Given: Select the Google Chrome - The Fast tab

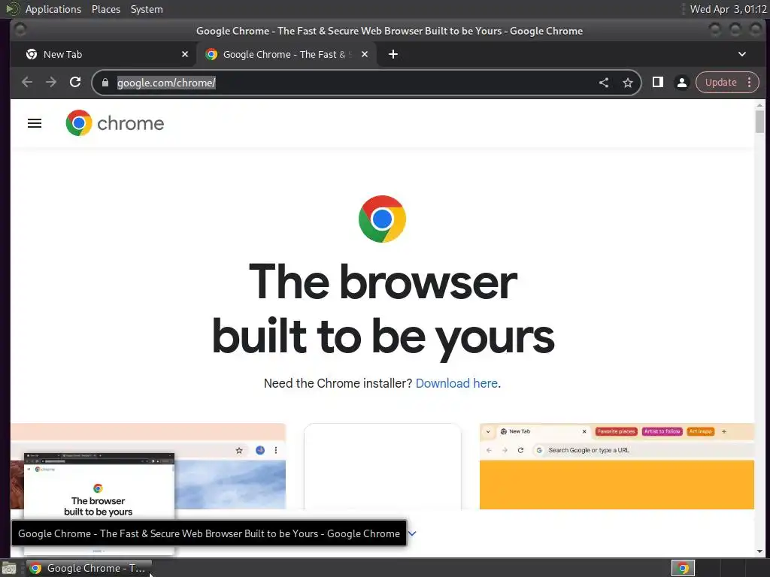Looking at the screenshot, I should pos(285,54).
